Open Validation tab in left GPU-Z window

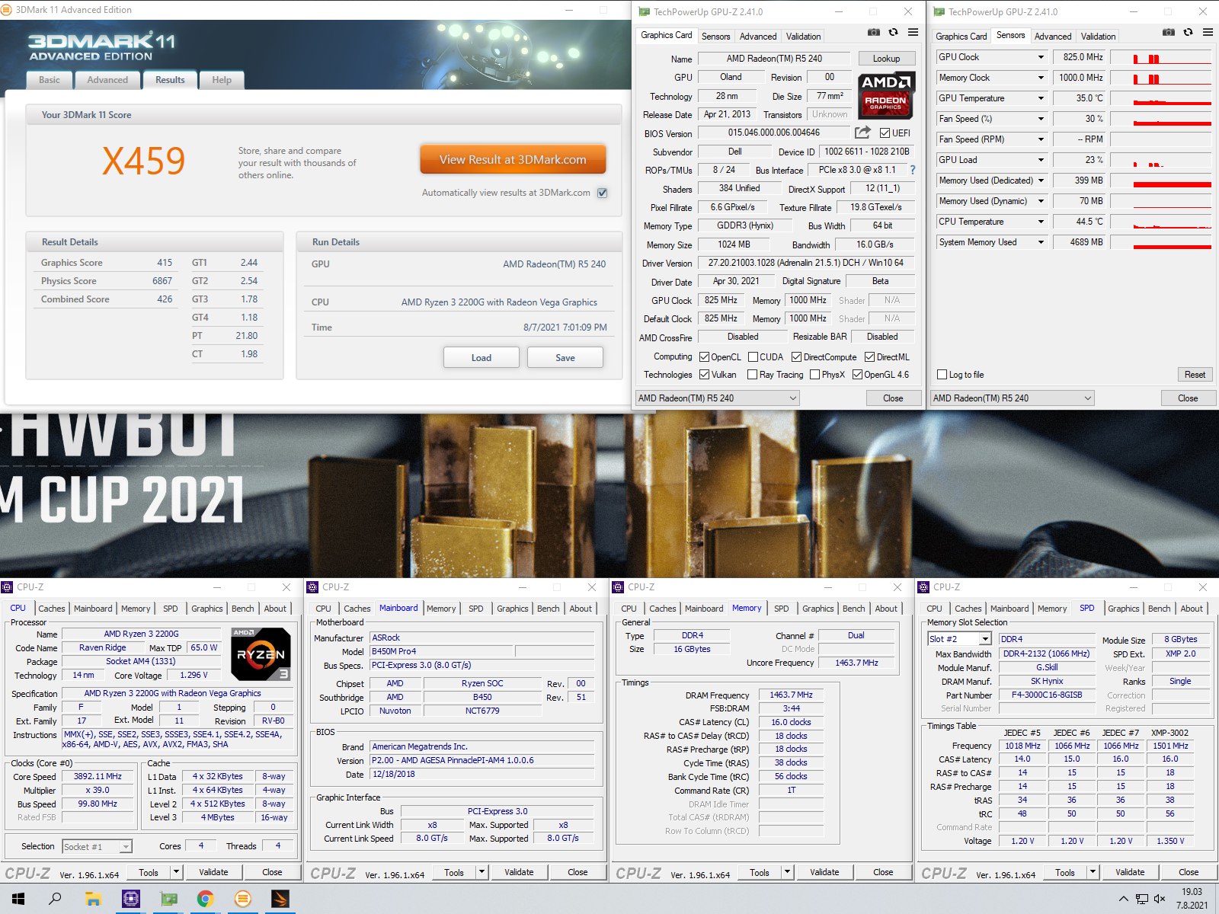tap(803, 37)
